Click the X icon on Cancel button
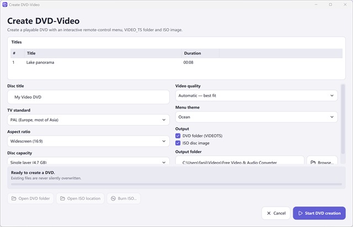The height and width of the screenshot is (227, 353). coord(269,213)
